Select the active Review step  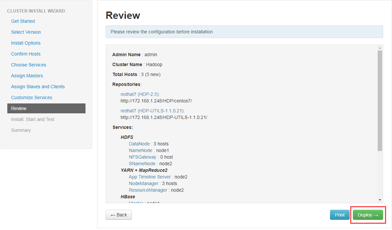pos(46,109)
